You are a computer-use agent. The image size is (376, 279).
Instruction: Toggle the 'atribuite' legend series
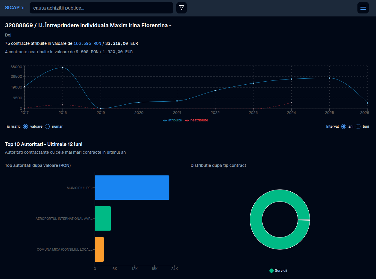(x=172, y=120)
